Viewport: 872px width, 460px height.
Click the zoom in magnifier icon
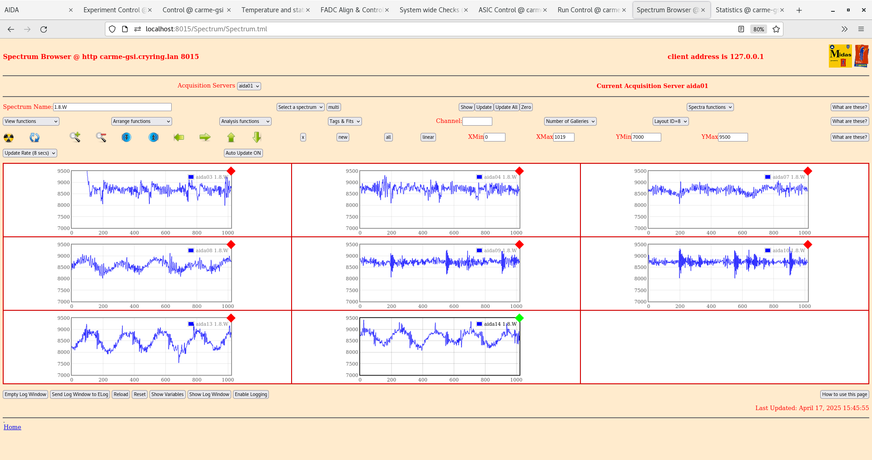75,137
